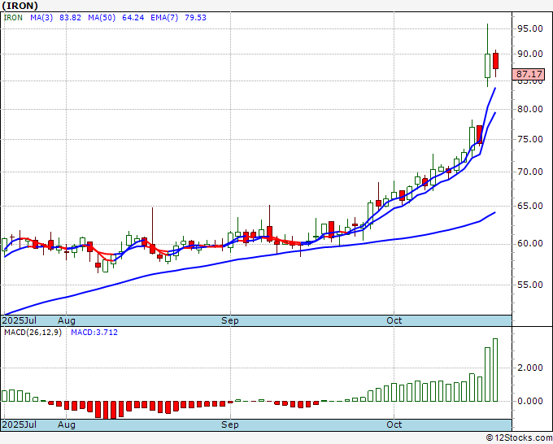The height and width of the screenshot is (444, 553).
Task: Click the 64.24 MA(50) value
Action: click(133, 18)
